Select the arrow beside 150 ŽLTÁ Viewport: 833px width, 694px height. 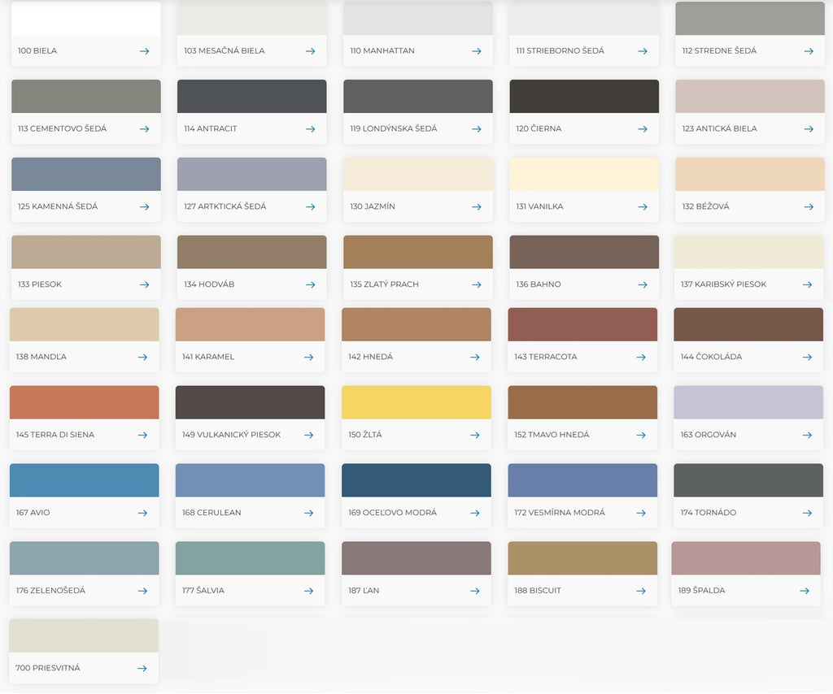tap(474, 436)
